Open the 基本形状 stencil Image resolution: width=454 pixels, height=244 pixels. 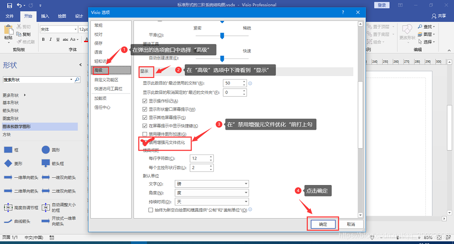click(11, 102)
